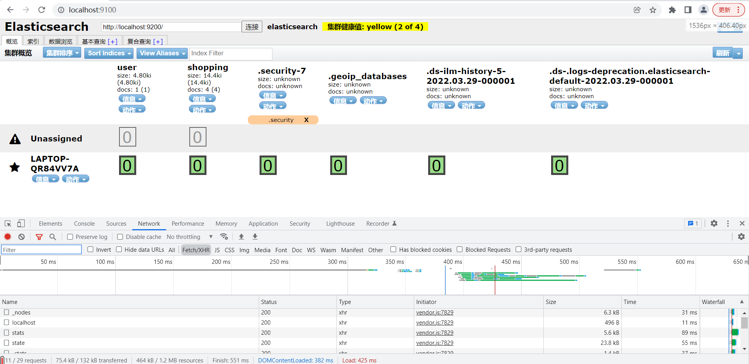Image resolution: width=749 pixels, height=364 pixels.
Task: Stop recording network log
Action: pos(8,237)
